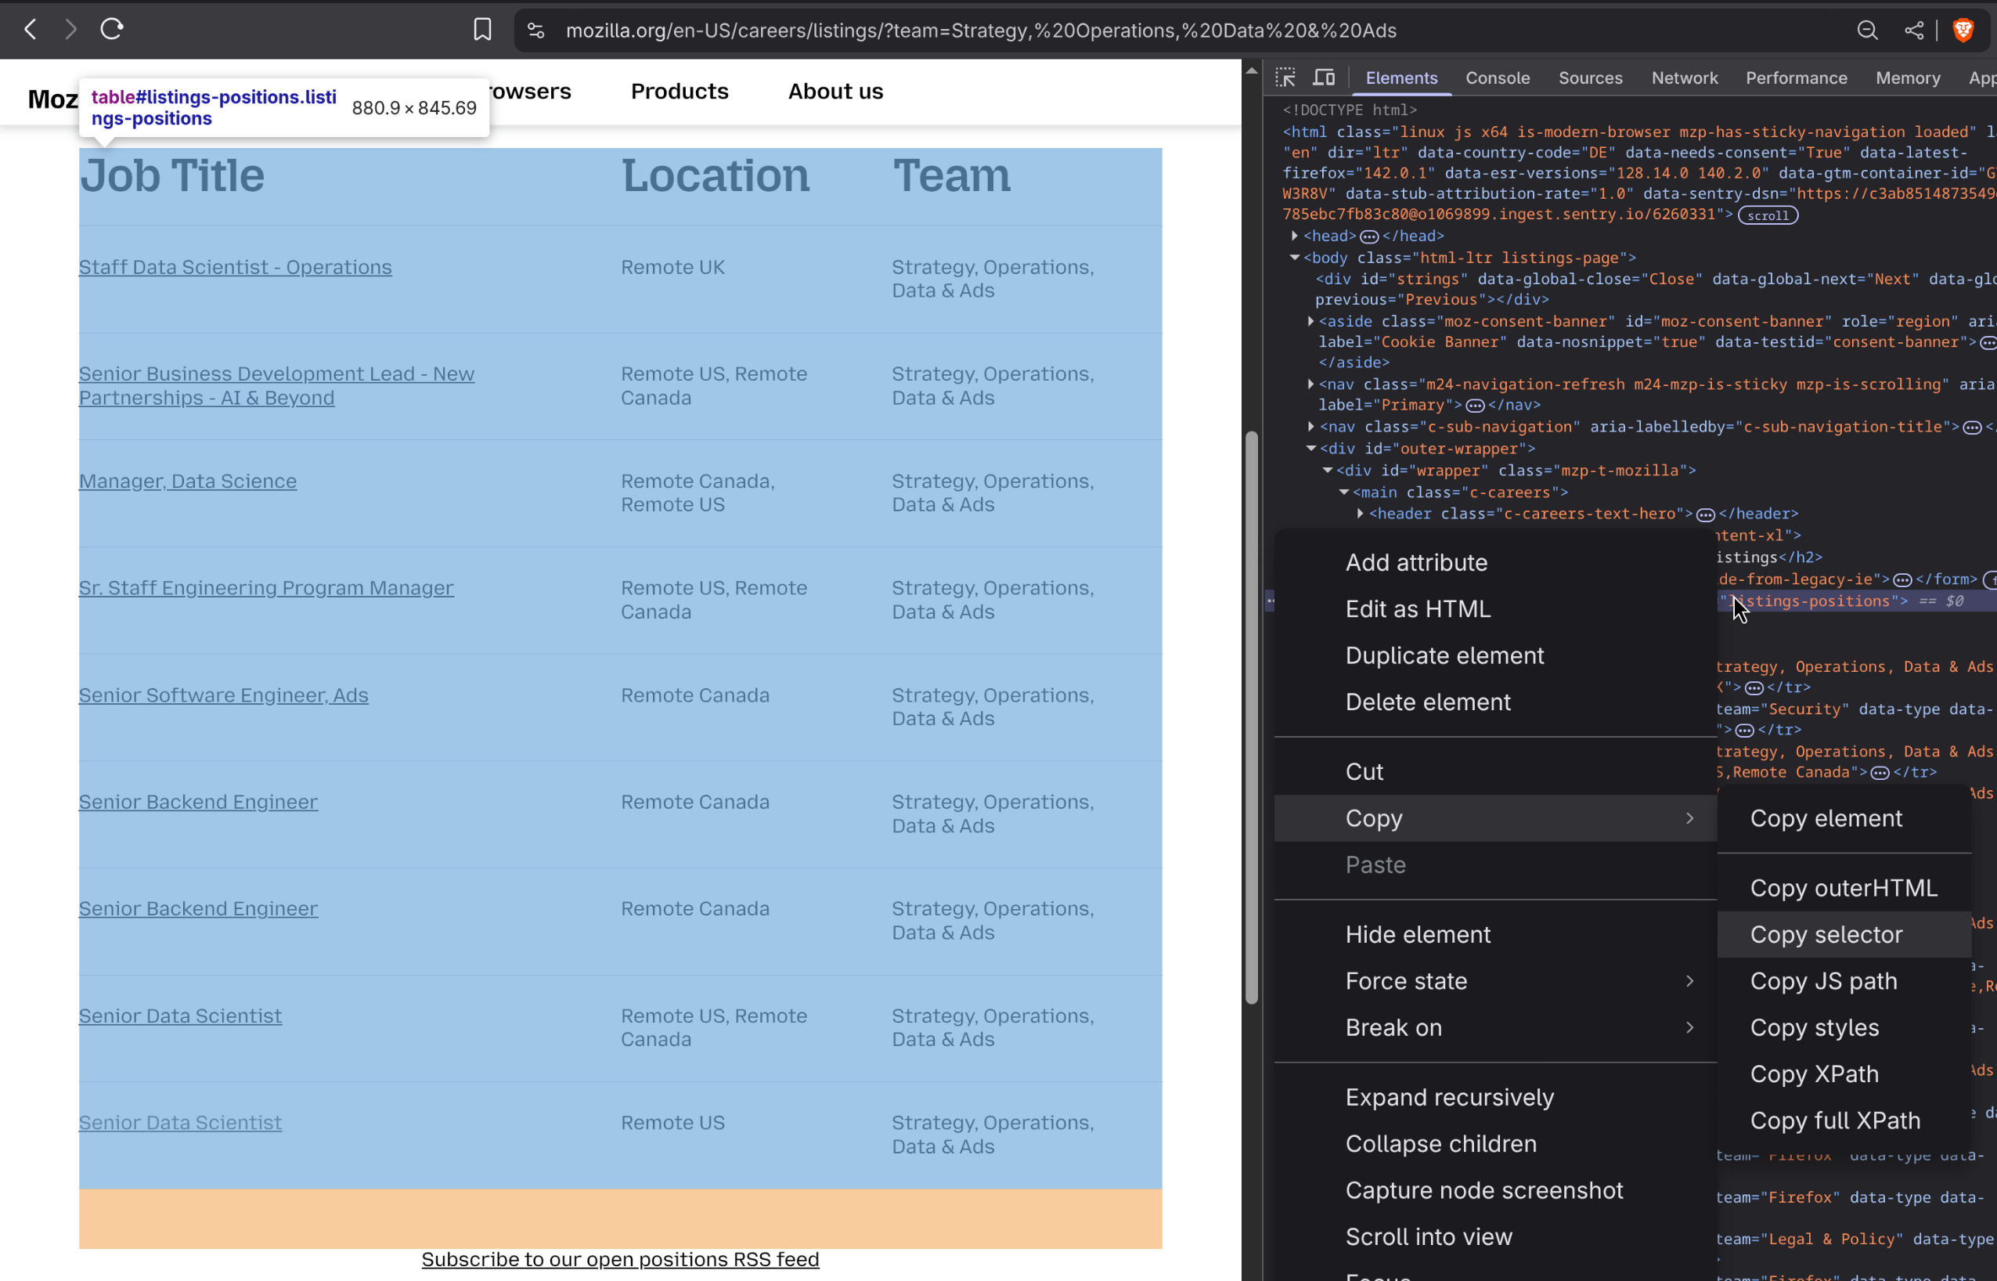The width and height of the screenshot is (1997, 1281).
Task: Click the browser forward arrow
Action: 70,30
